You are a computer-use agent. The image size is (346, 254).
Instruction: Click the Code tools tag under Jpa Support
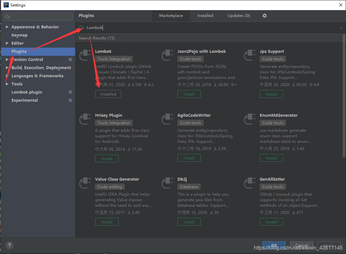[x=273, y=59]
